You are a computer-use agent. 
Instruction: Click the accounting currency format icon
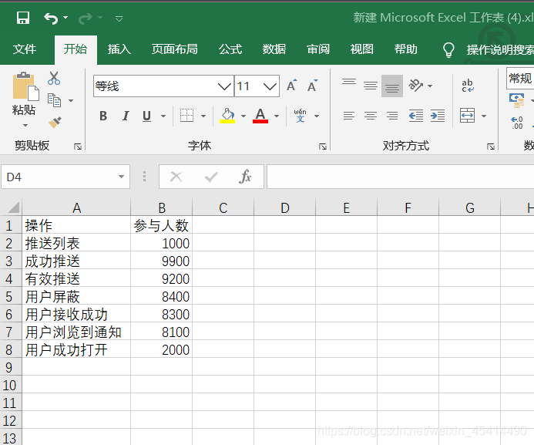coord(517,100)
